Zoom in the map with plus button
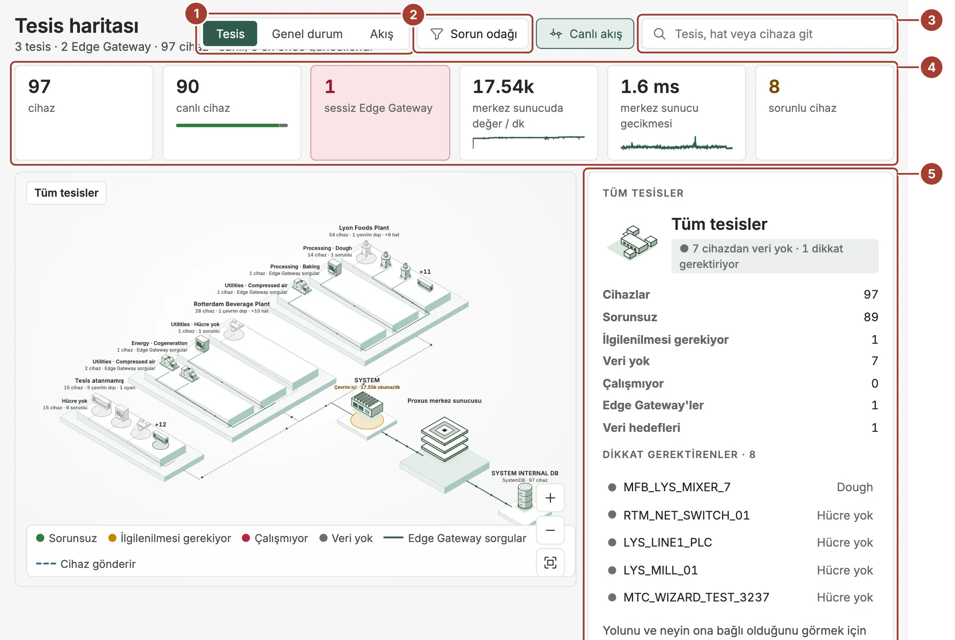Screen dimensions: 955x640 (550, 498)
